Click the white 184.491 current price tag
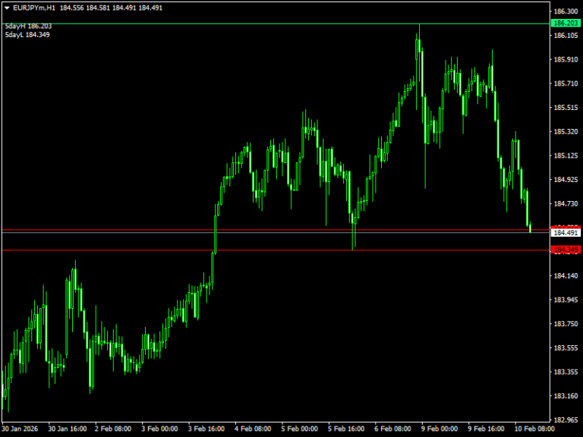The height and width of the screenshot is (437, 583). tap(566, 233)
